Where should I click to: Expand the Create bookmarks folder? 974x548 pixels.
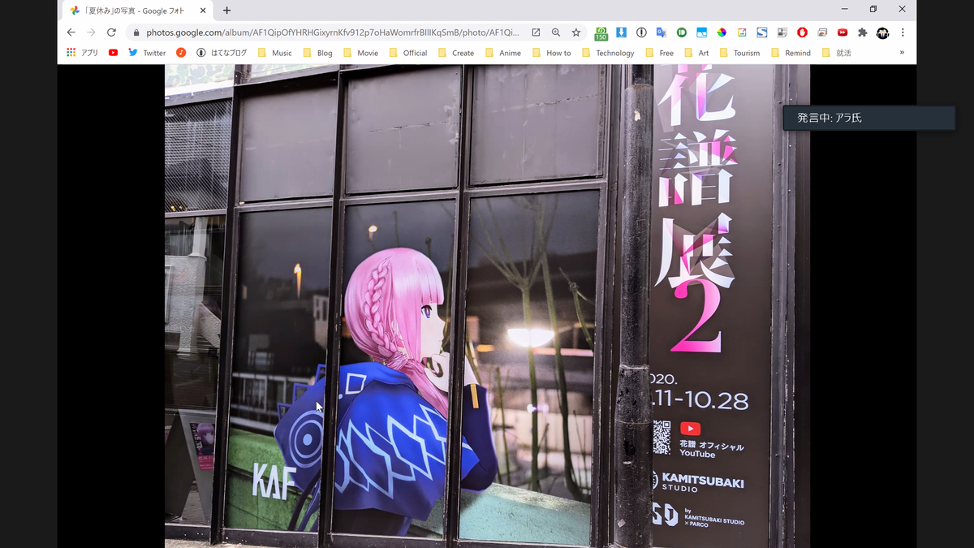point(455,53)
